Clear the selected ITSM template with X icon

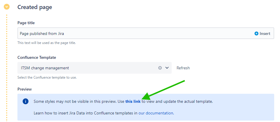[160, 68]
